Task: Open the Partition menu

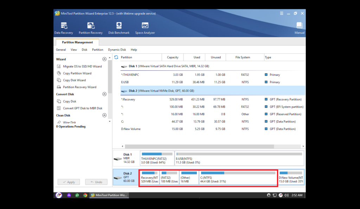Action: pyautogui.click(x=98, y=50)
